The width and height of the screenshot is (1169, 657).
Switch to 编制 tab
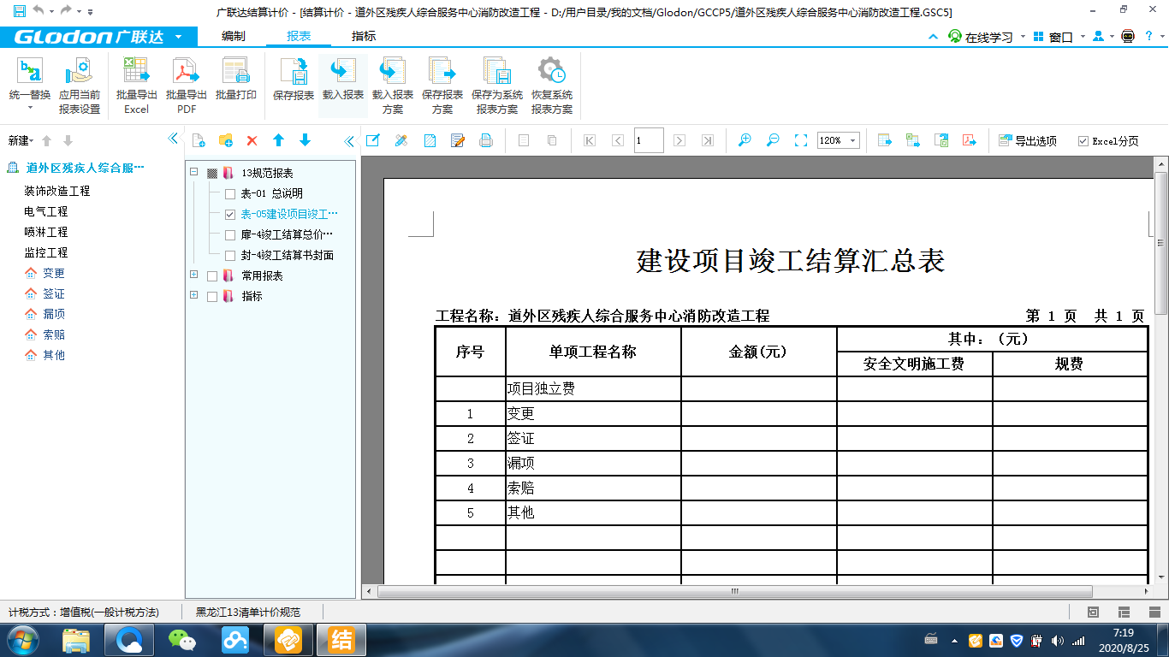(233, 37)
